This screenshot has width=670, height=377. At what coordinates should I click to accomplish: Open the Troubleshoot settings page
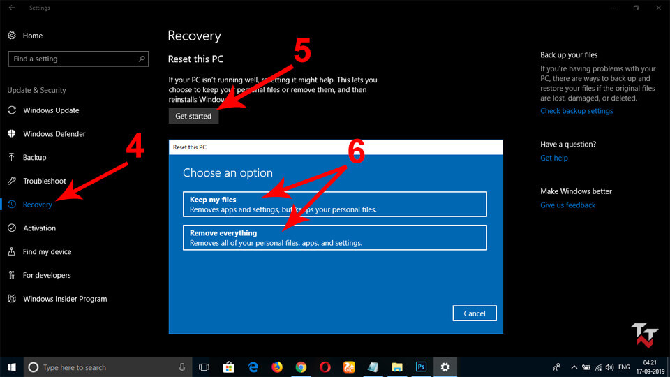(x=45, y=181)
